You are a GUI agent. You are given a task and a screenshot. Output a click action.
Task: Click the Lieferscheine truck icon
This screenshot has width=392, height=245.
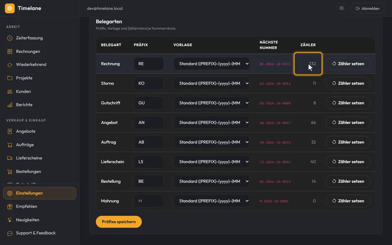coord(10,158)
